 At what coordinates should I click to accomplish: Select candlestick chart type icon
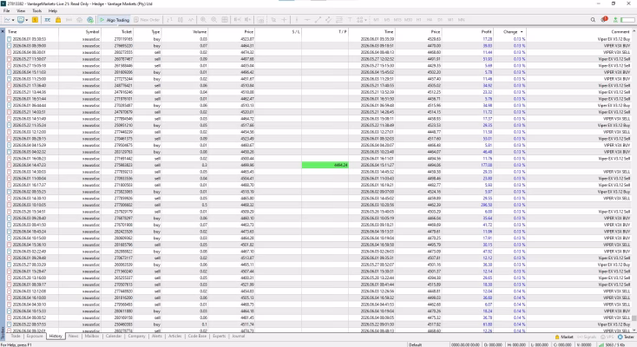180,19
